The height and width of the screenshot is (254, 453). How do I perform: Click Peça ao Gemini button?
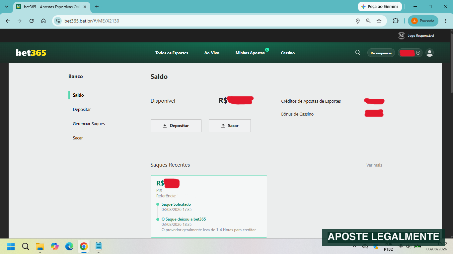coord(380,7)
